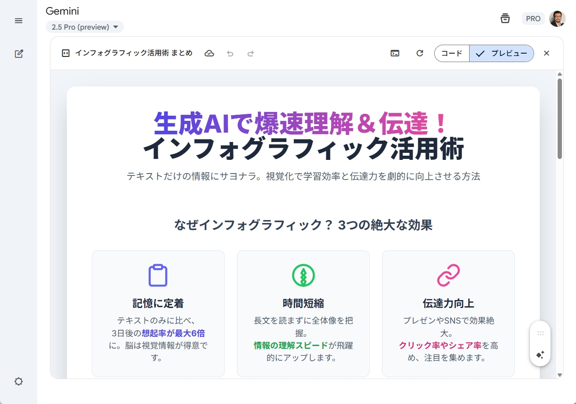Open the hamburger main menu
Image resolution: width=576 pixels, height=404 pixels.
[19, 21]
